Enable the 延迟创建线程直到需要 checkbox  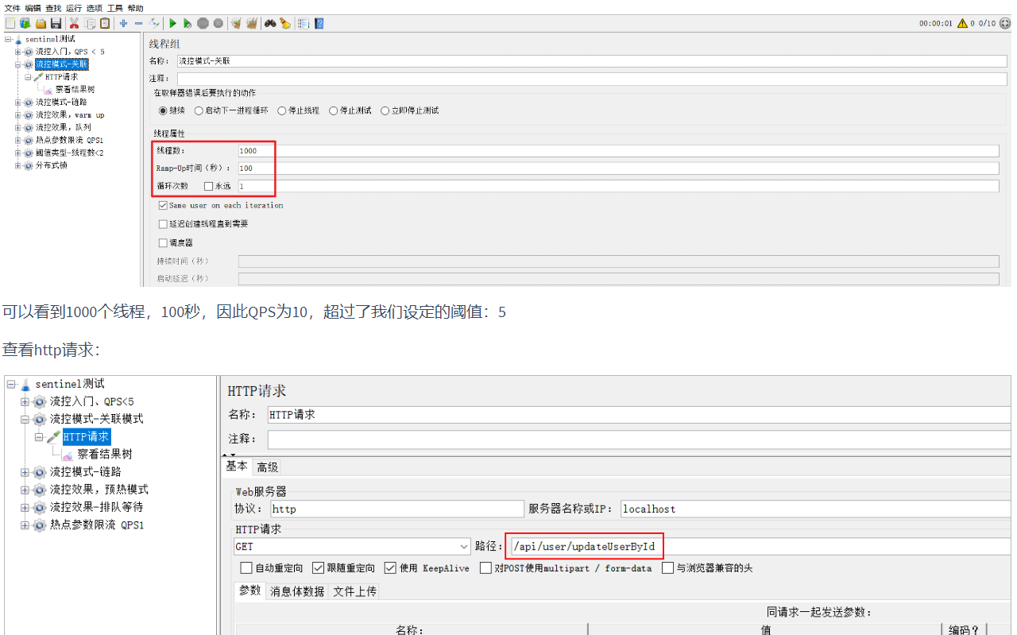(x=163, y=224)
